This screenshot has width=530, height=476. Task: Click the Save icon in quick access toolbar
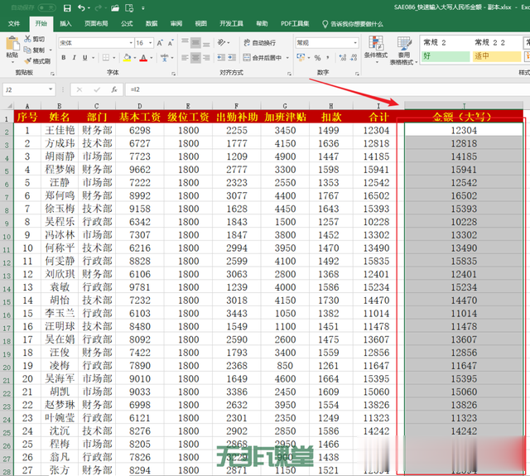[67, 8]
